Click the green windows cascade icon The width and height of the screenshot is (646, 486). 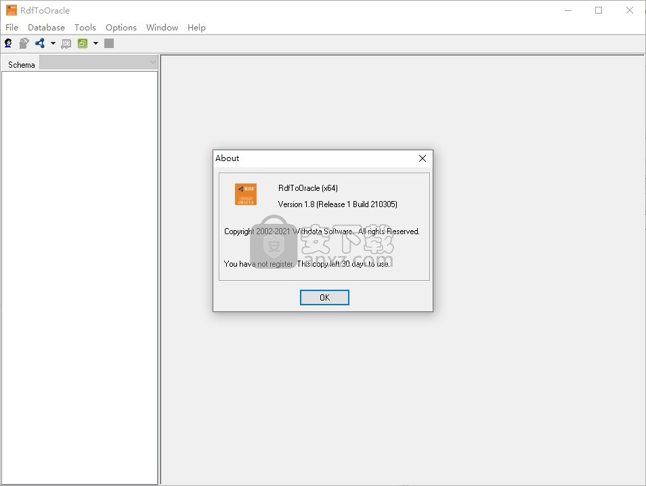(x=83, y=43)
